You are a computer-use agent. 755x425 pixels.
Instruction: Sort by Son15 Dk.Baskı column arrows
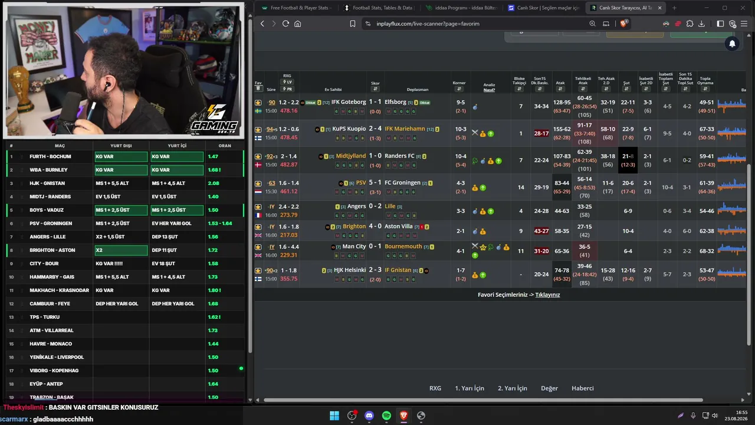coord(540,89)
